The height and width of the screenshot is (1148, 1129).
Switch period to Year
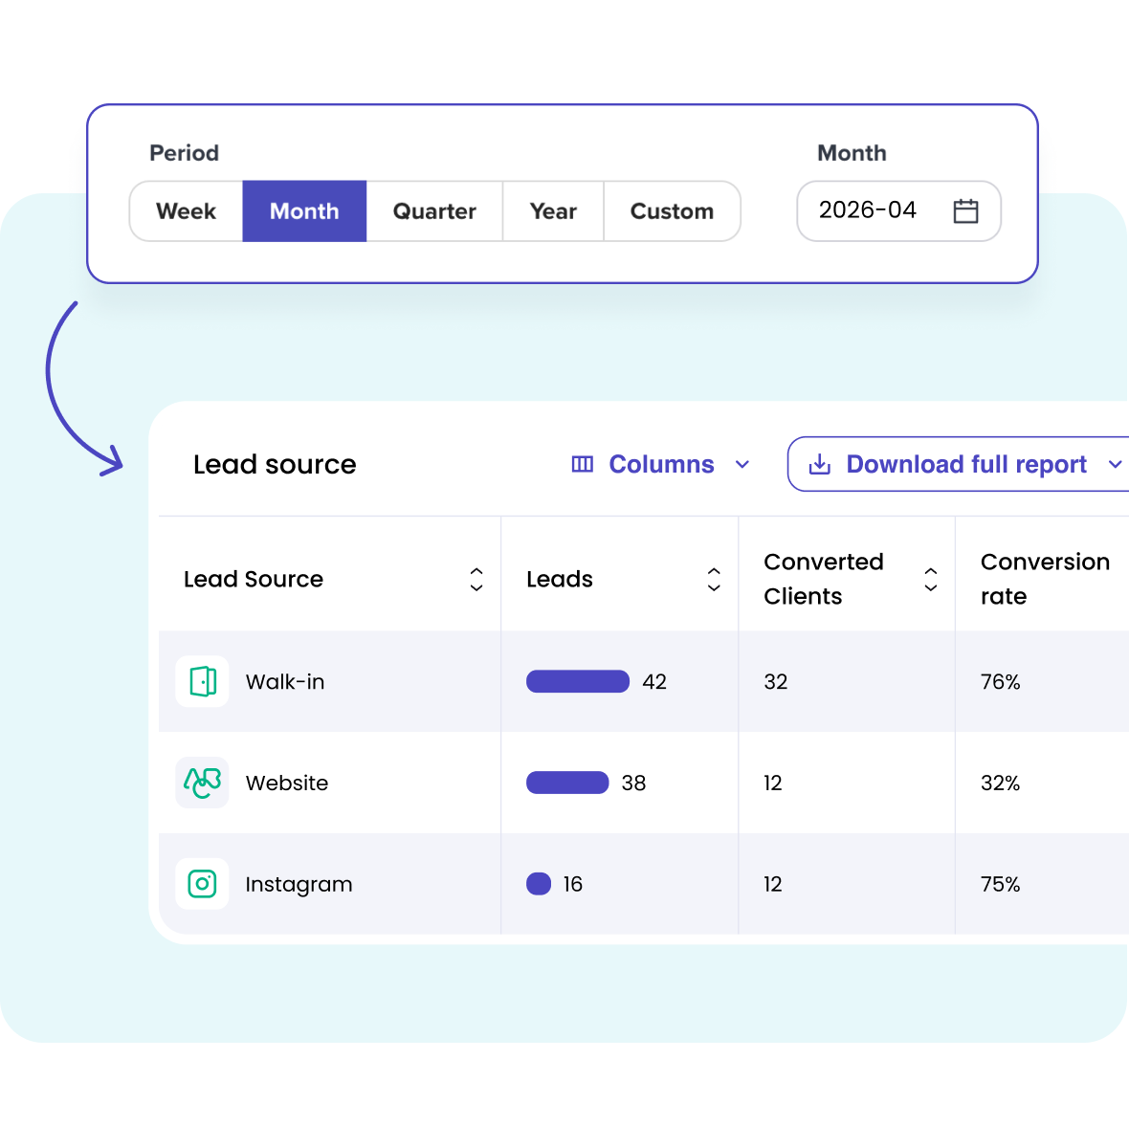553,211
